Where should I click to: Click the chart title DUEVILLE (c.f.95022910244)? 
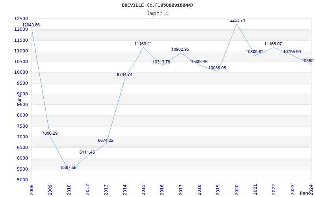point(157,5)
